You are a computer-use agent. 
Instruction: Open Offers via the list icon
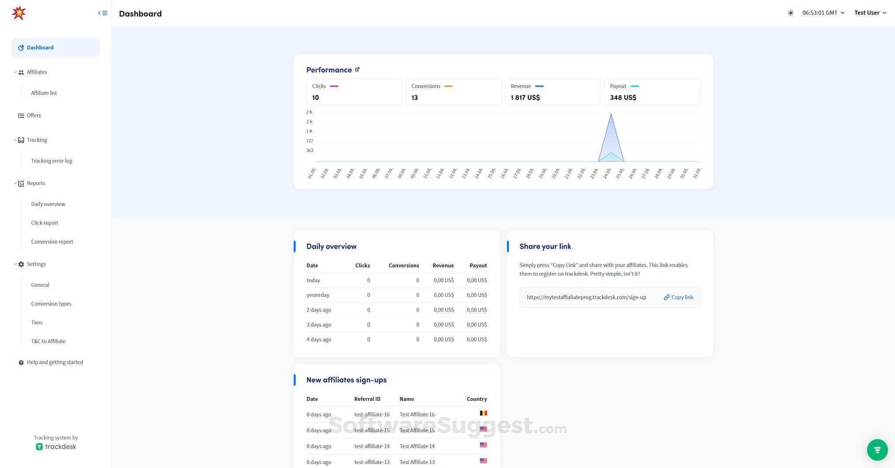(21, 115)
